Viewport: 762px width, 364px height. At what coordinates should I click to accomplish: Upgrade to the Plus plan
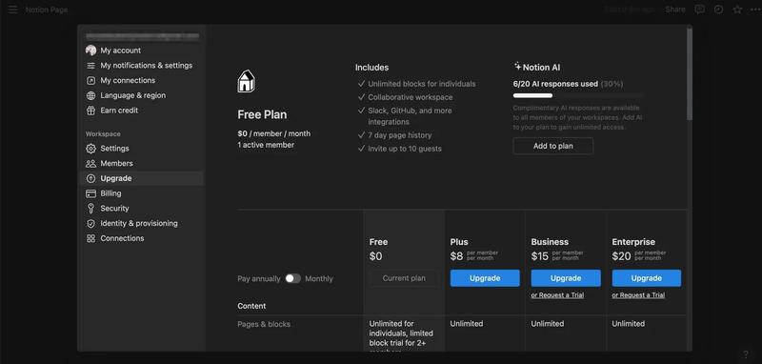pos(485,278)
